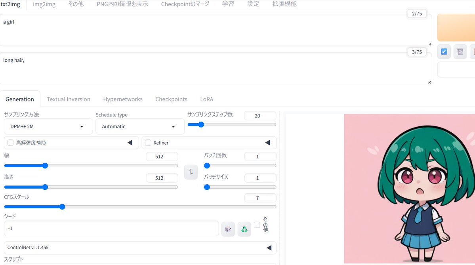This screenshot has height=265, width=475.
Task: Click the prompt resize handle
Action: (x=429, y=44)
